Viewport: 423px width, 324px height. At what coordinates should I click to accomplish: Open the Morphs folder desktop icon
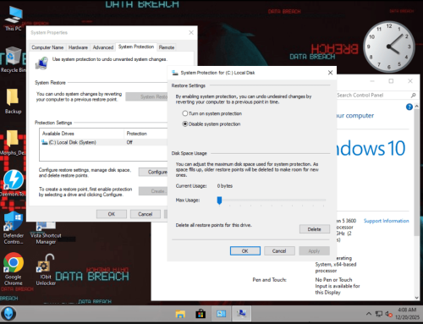(x=13, y=143)
